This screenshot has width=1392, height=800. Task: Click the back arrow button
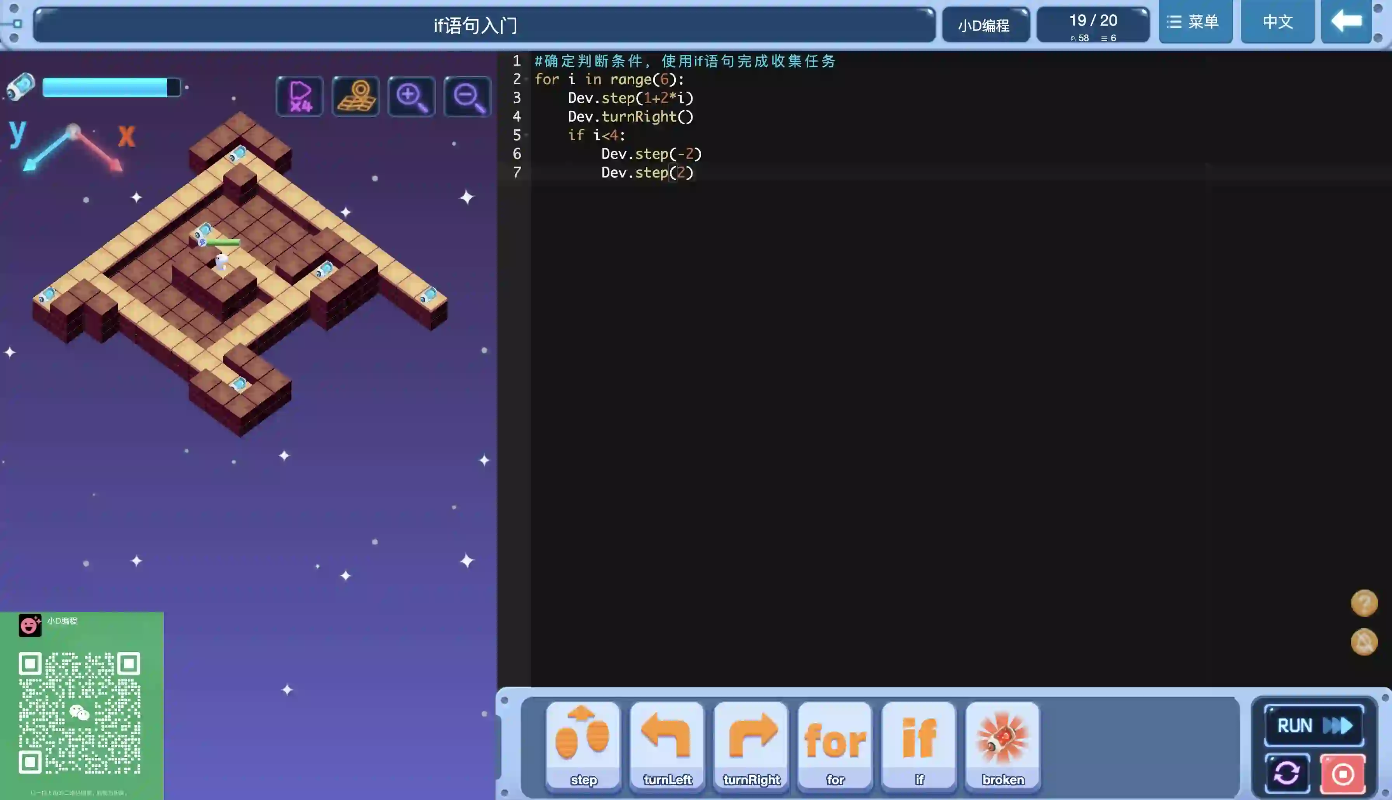1346,22
